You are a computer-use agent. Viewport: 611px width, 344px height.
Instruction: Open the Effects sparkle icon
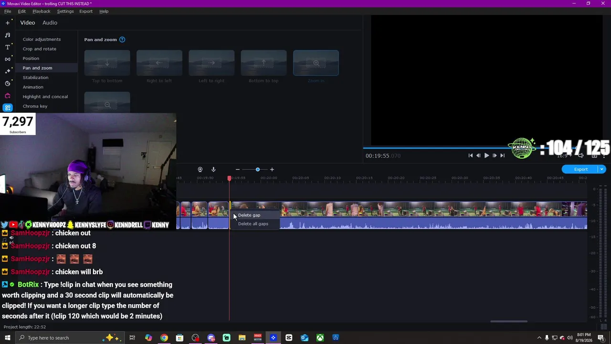8,71
